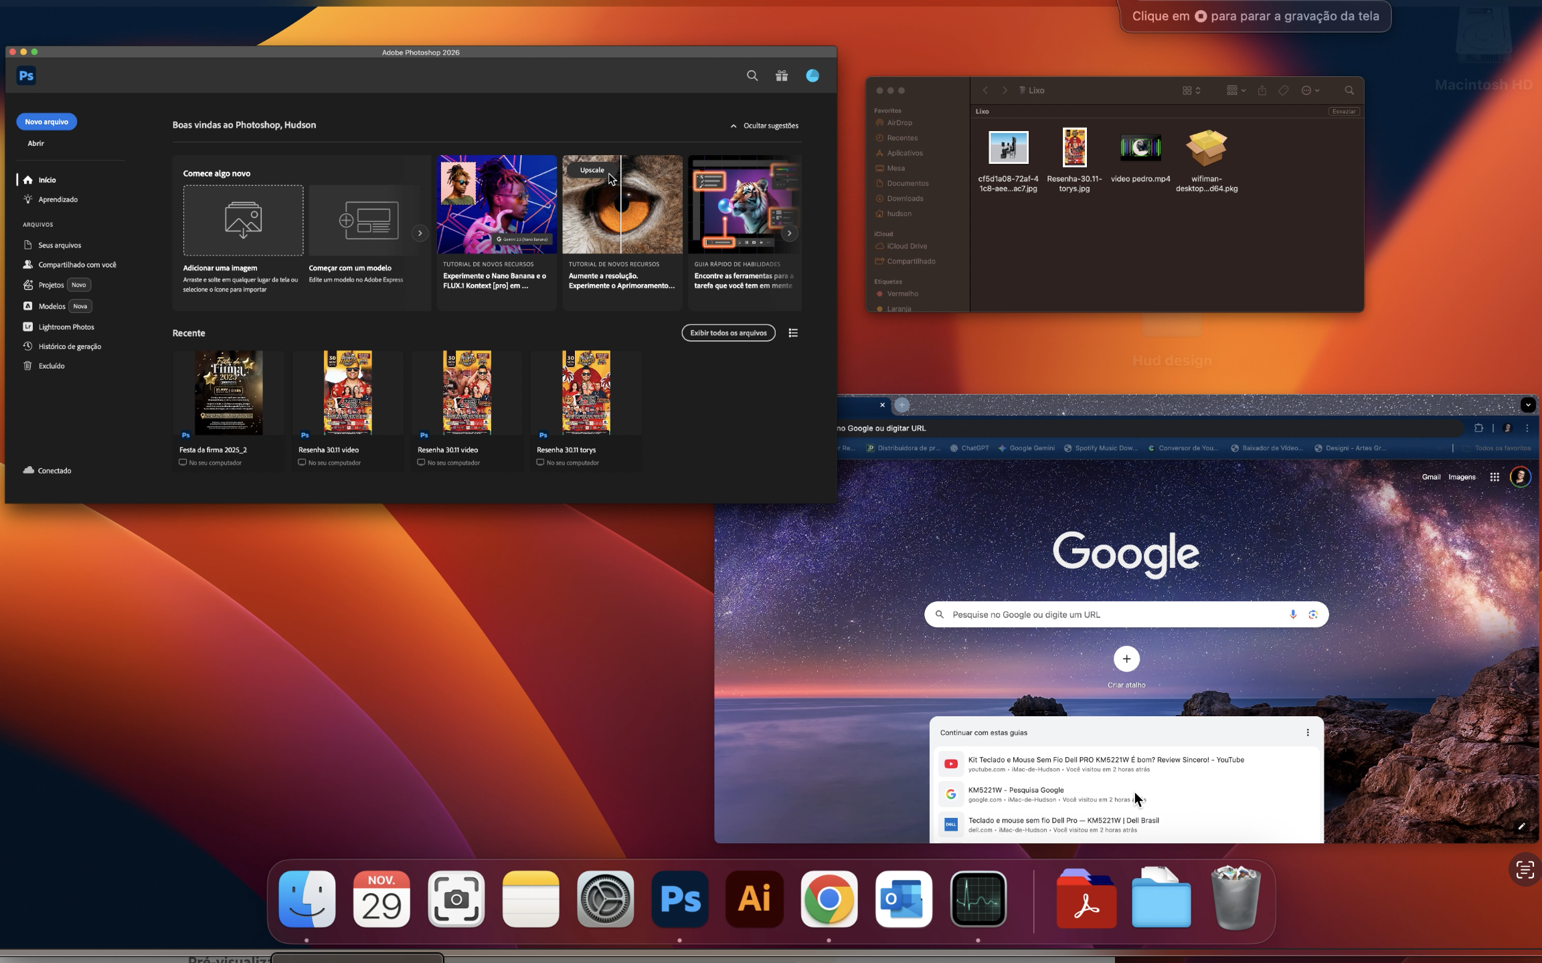This screenshot has width=1542, height=963.
Task: Open Illustrator from the Dock
Action: point(754,899)
